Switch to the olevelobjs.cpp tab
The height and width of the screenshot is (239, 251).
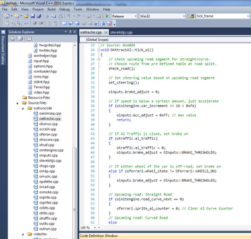tap(121, 33)
